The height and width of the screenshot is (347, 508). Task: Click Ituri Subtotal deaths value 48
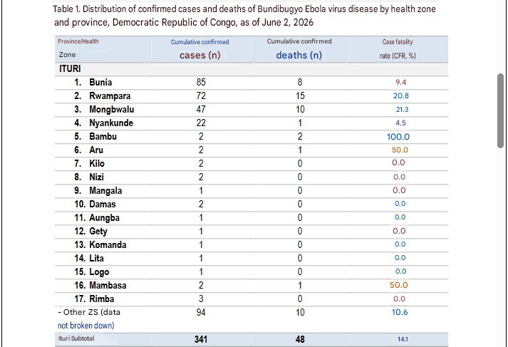pyautogui.click(x=300, y=339)
